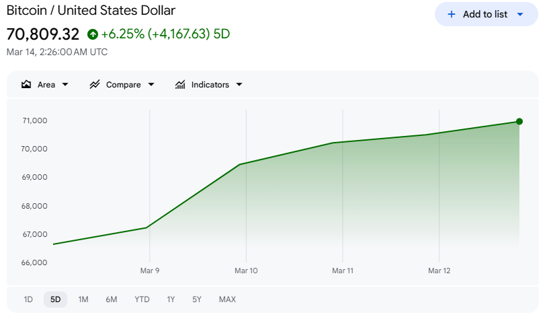Viewport: 549px width, 321px height.
Task: Switch to the 1D time range
Action: pos(28,299)
